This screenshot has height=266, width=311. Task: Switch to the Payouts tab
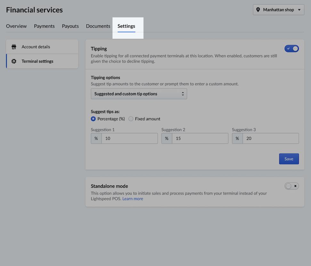pyautogui.click(x=70, y=26)
